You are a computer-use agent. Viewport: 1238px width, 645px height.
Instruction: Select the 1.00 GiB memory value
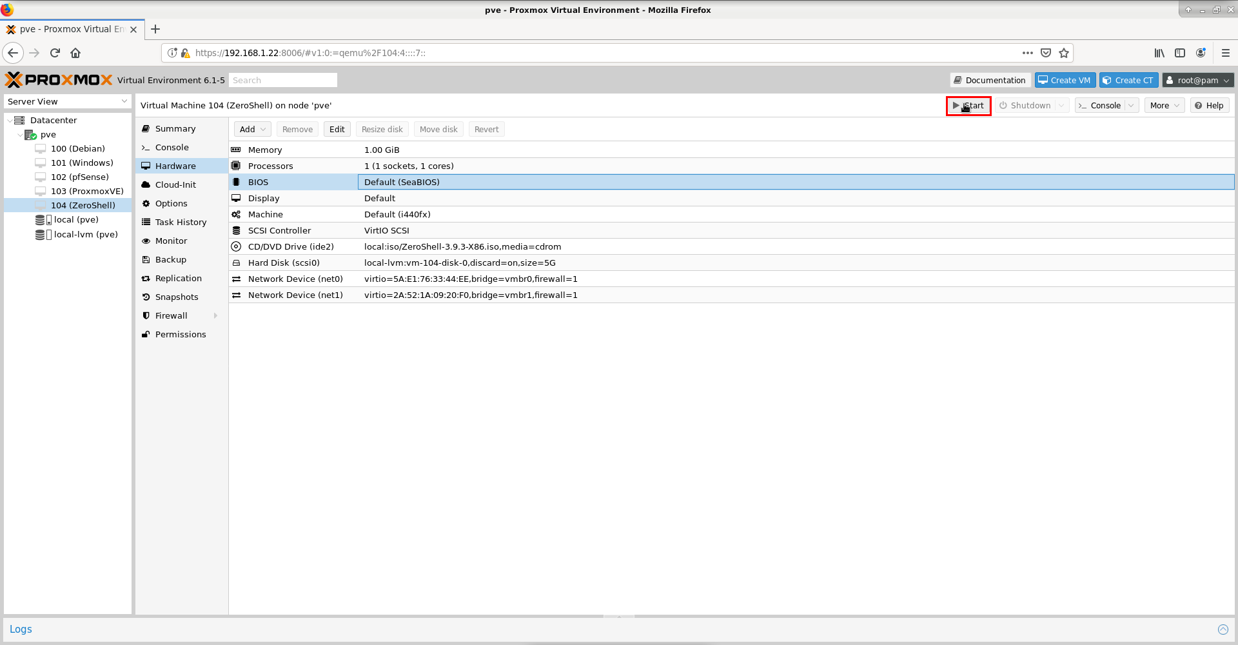[x=382, y=150]
